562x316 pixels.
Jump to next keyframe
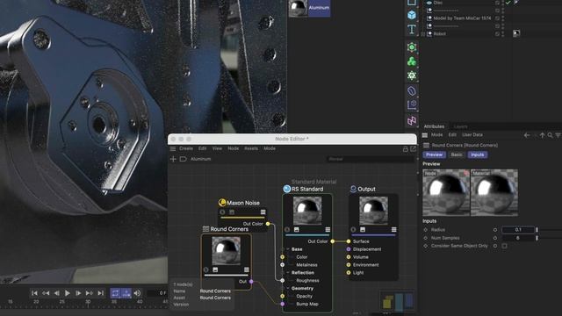click(x=89, y=293)
